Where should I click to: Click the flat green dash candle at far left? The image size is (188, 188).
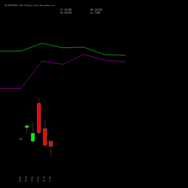tap(21, 139)
